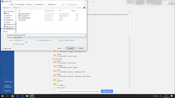Open the view options dropdown arrow
175x98 pixels.
(80, 8)
